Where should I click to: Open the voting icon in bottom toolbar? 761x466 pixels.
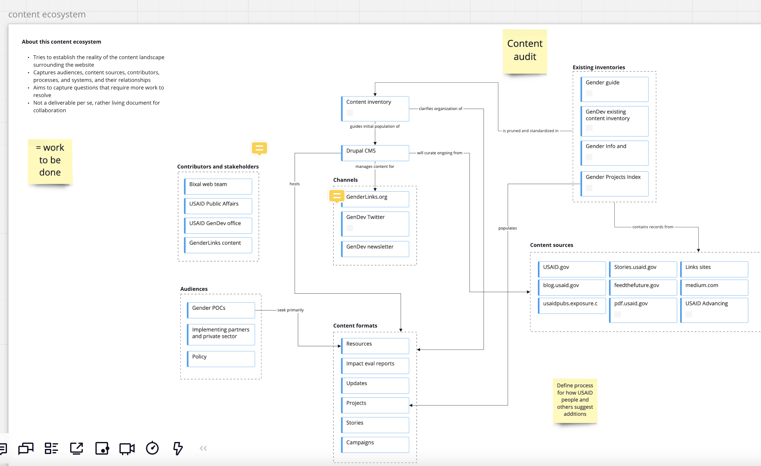pos(102,448)
